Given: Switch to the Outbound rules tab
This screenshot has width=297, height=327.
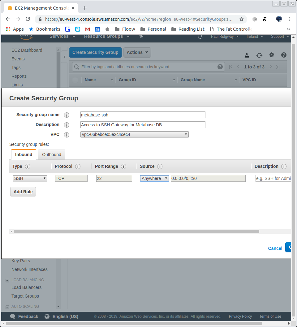Looking at the screenshot, I should point(52,155).
